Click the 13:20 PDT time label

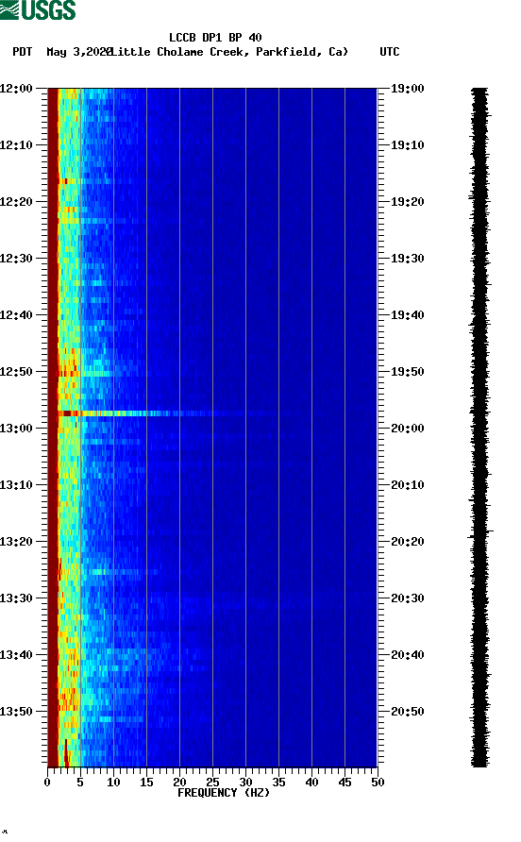(17, 542)
